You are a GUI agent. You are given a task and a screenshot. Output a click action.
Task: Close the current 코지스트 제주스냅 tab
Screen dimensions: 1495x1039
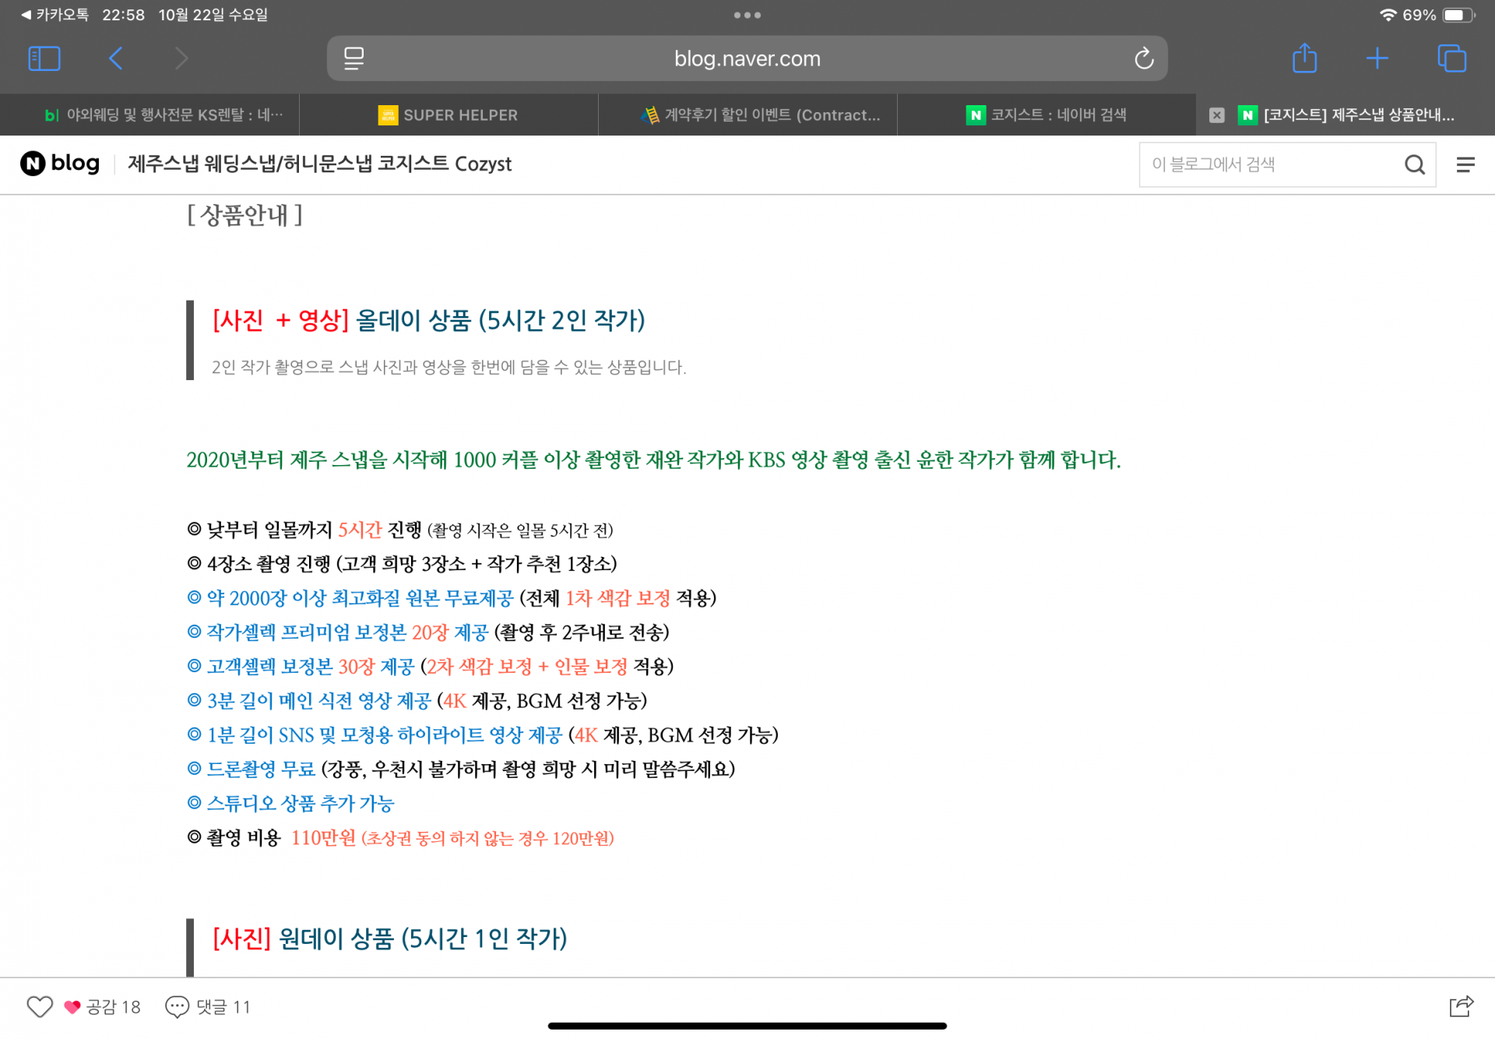click(x=1216, y=115)
